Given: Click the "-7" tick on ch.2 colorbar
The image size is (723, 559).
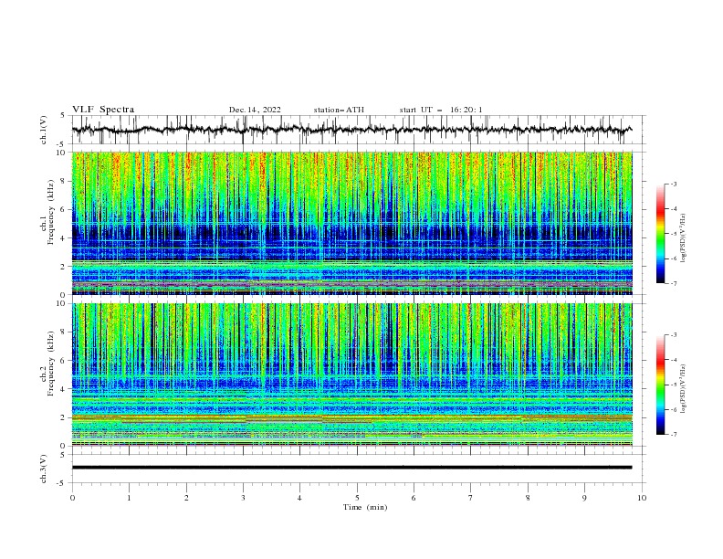Looking at the screenshot, I should pos(674,435).
